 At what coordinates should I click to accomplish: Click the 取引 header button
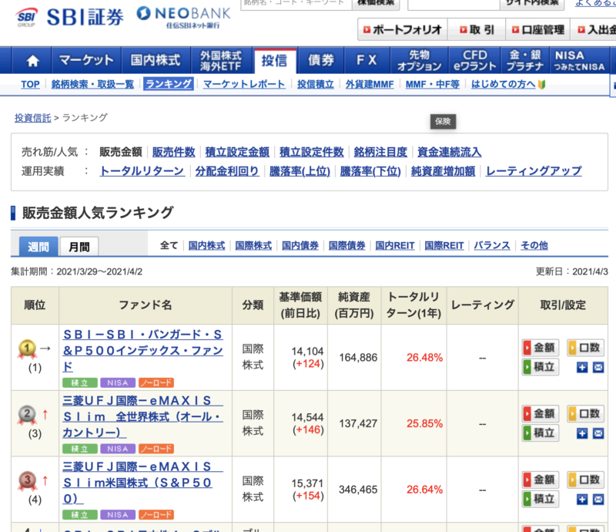pyautogui.click(x=477, y=29)
